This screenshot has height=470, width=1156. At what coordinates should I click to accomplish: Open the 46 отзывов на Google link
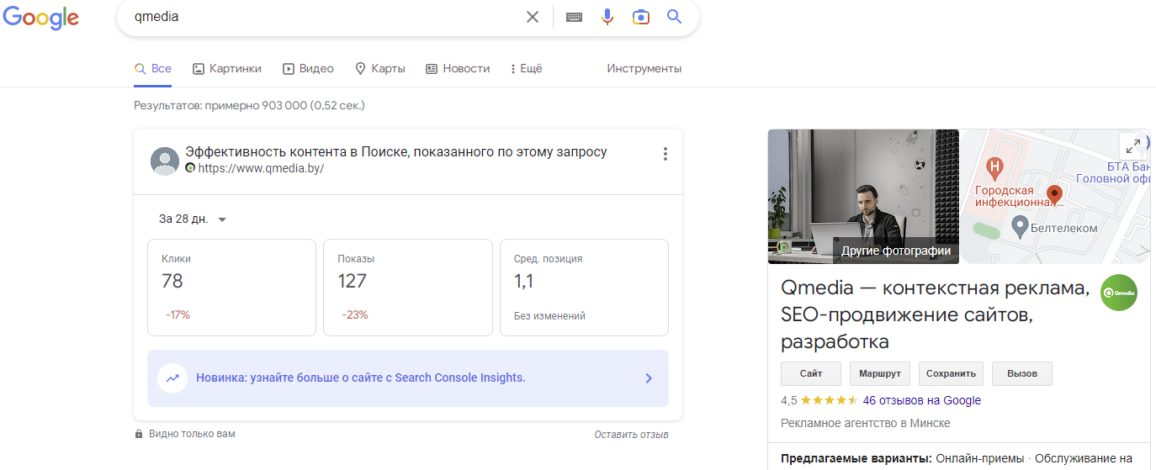(922, 400)
